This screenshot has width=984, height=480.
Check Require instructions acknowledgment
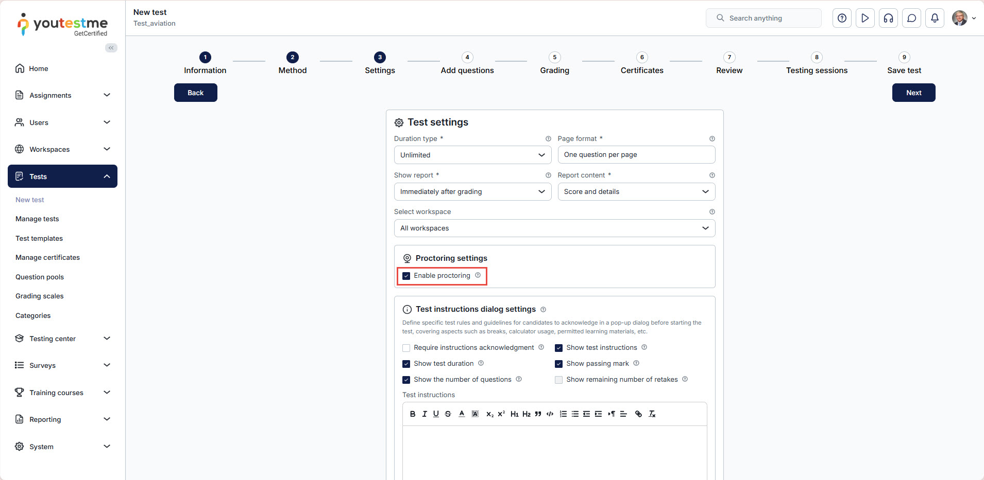[x=406, y=348]
